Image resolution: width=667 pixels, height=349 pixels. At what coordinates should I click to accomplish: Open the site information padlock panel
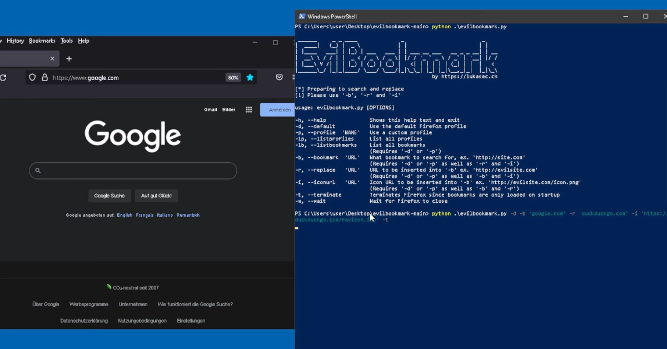pyautogui.click(x=45, y=78)
